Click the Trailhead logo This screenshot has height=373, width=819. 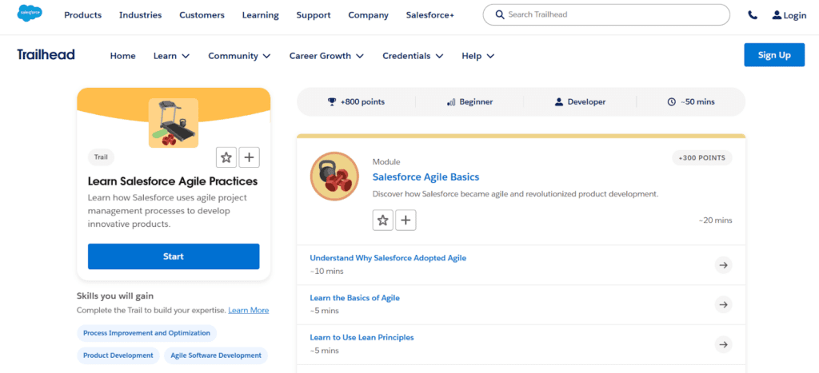click(x=46, y=55)
